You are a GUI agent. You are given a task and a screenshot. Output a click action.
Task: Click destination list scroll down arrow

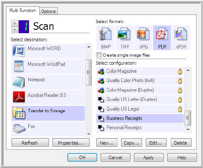tap(89, 134)
